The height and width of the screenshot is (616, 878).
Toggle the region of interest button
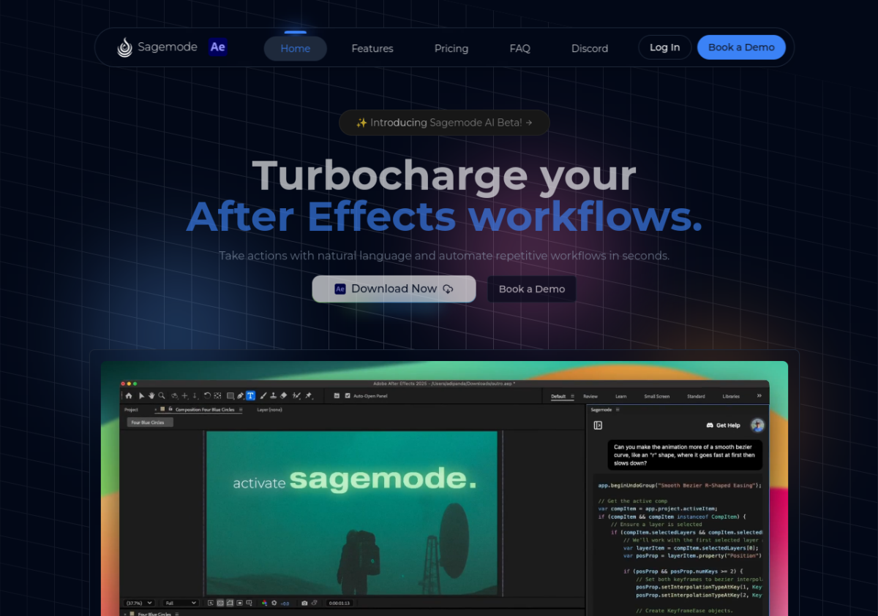(239, 603)
